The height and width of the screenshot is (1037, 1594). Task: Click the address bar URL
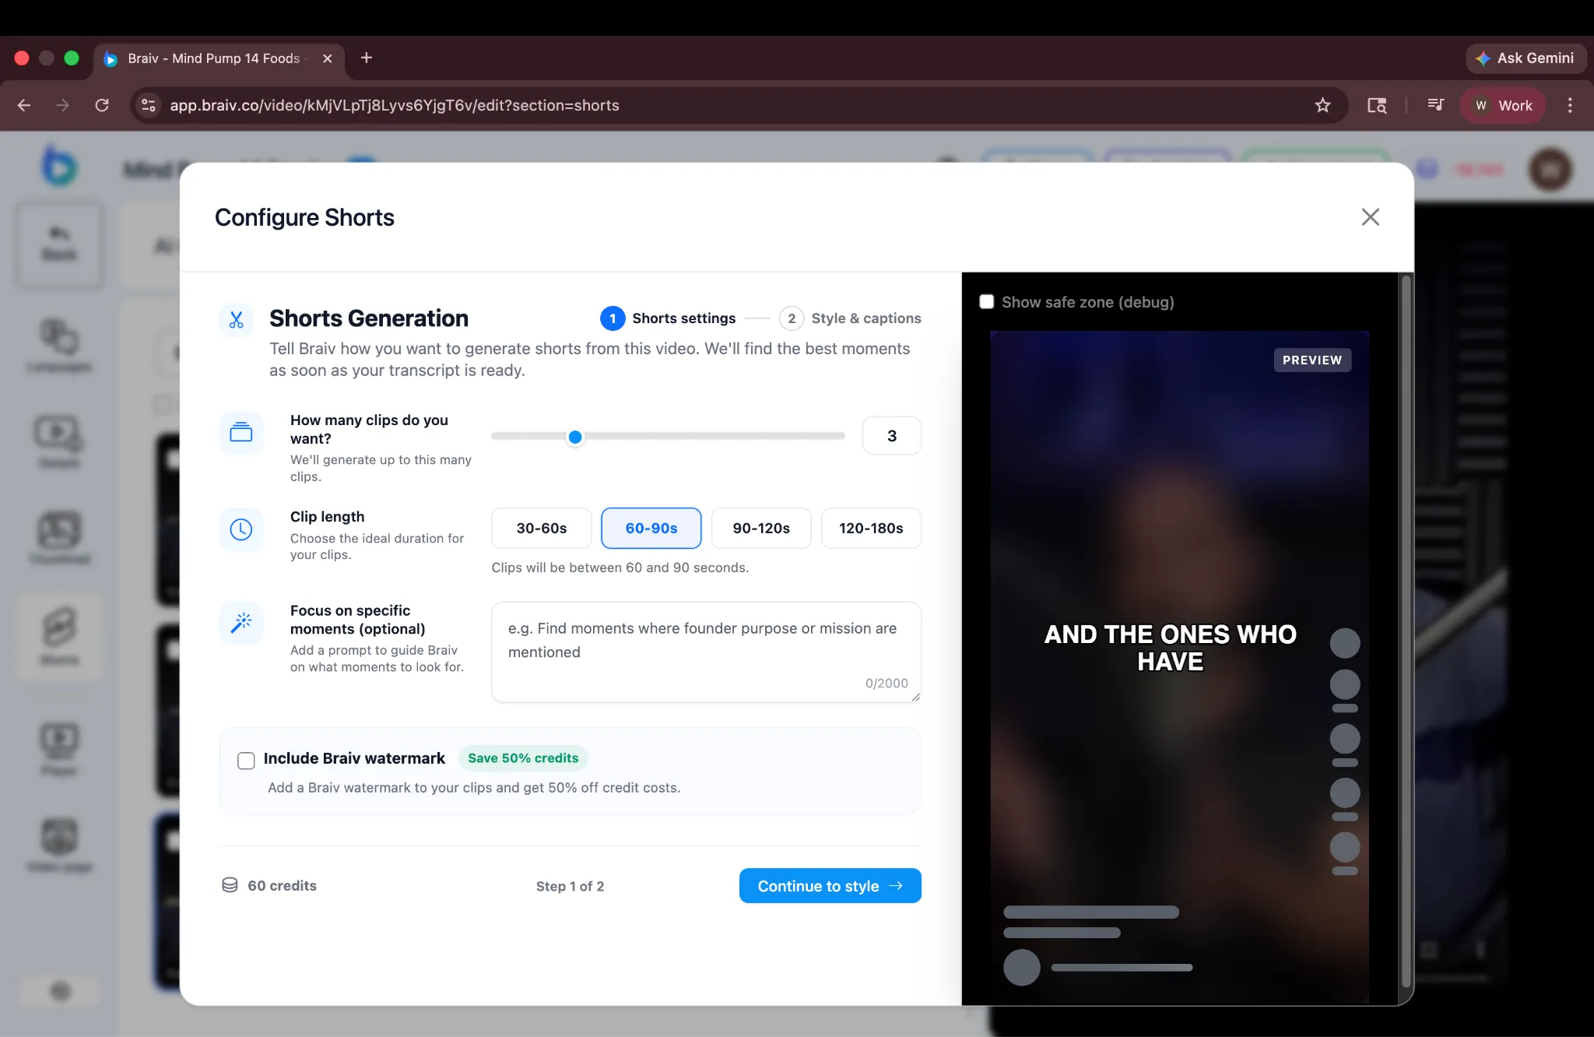[x=395, y=105]
